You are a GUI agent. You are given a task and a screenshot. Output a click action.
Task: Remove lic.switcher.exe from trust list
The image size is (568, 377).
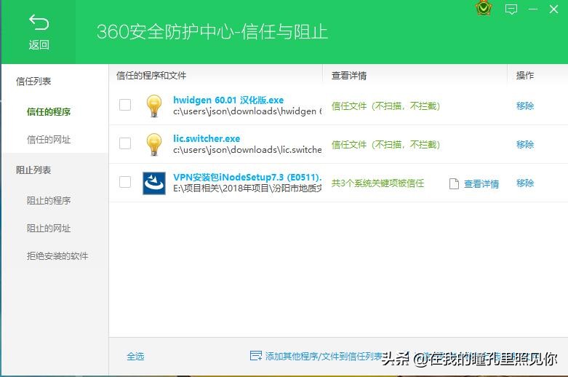(525, 144)
